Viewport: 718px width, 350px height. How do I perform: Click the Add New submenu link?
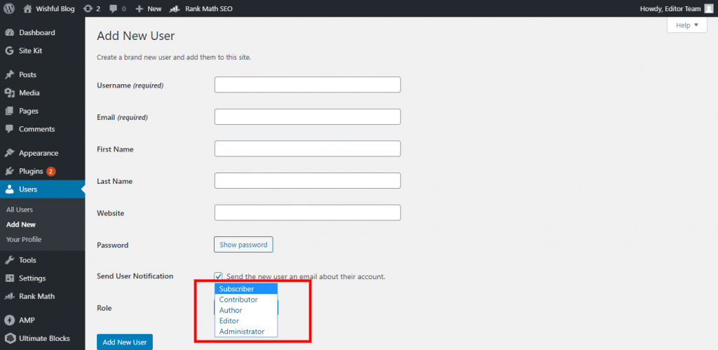pos(21,224)
